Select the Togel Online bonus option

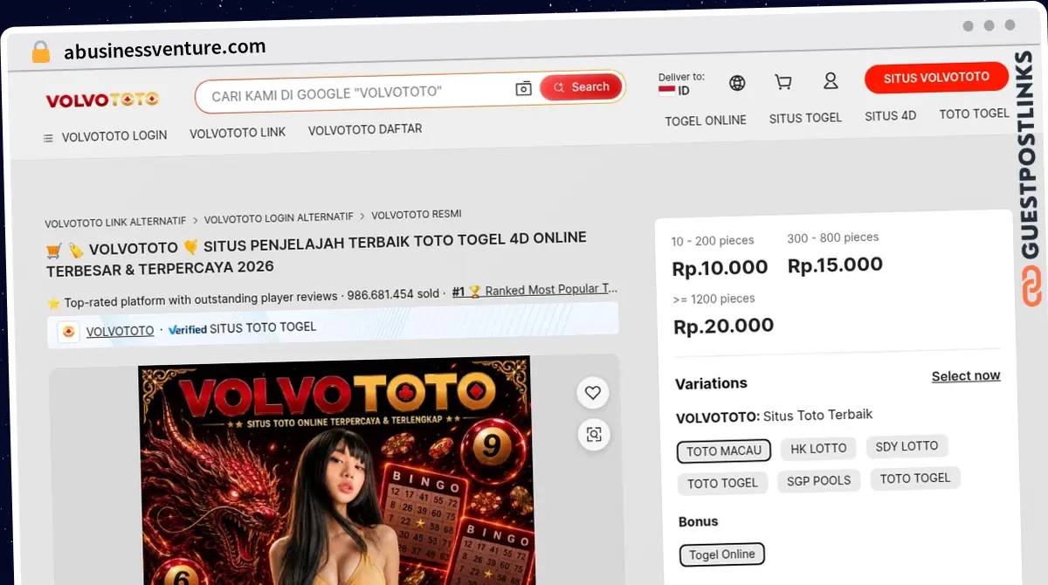tap(722, 554)
